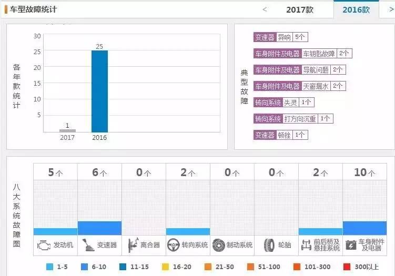Click the battery icon for 车身附件及电器
Image resolution: width=395 pixels, height=276 pixels.
click(351, 245)
